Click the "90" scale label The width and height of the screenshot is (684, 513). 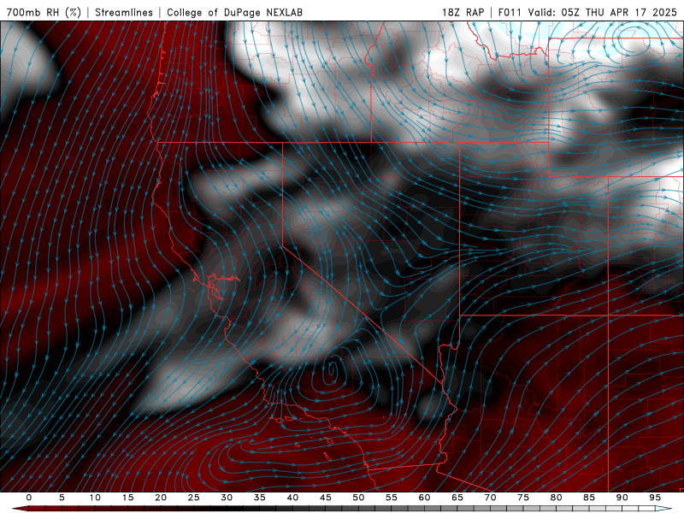622,498
